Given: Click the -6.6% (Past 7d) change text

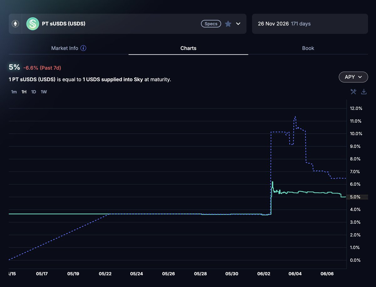Looking at the screenshot, I should point(42,68).
